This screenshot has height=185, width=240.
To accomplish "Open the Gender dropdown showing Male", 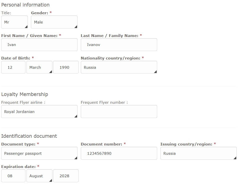I will tap(54, 22).
